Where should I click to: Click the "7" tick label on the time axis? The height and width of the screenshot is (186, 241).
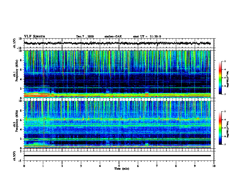pyautogui.click(x=157, y=166)
